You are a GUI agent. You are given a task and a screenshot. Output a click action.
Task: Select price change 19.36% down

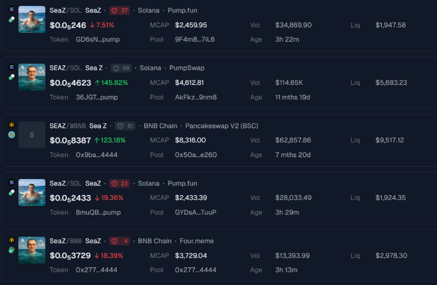(x=109, y=198)
